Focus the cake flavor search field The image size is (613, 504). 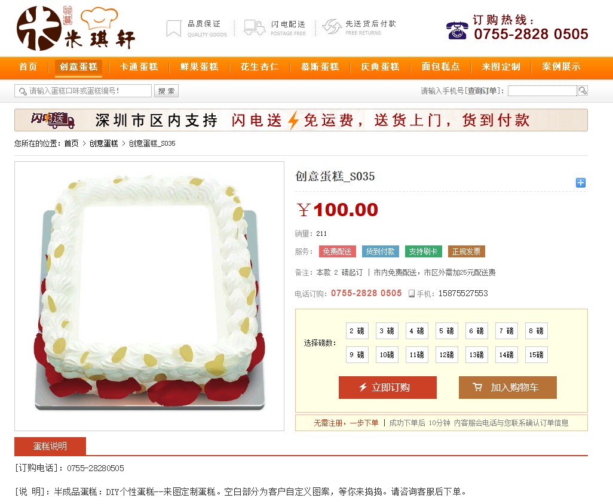(83, 91)
